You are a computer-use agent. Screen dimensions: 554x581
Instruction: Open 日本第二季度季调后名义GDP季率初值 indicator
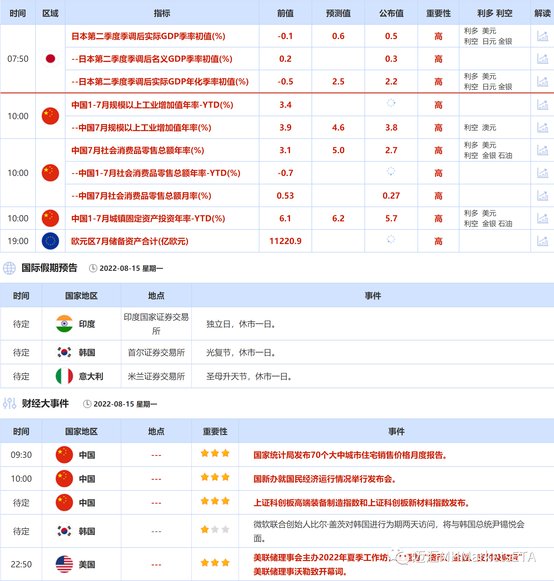[152, 59]
